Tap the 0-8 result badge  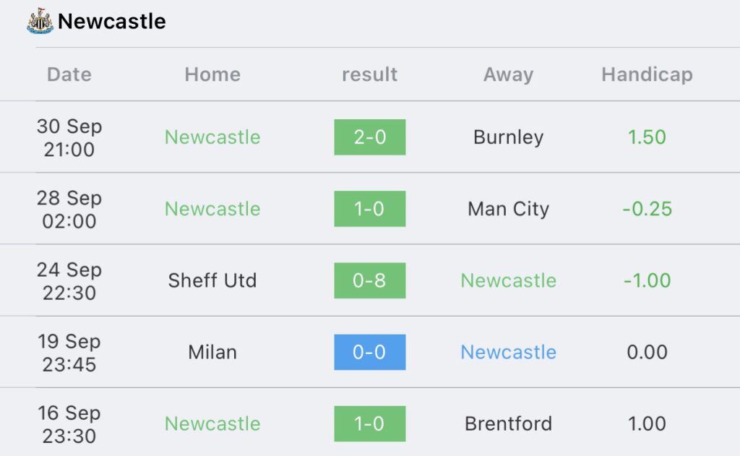point(369,280)
